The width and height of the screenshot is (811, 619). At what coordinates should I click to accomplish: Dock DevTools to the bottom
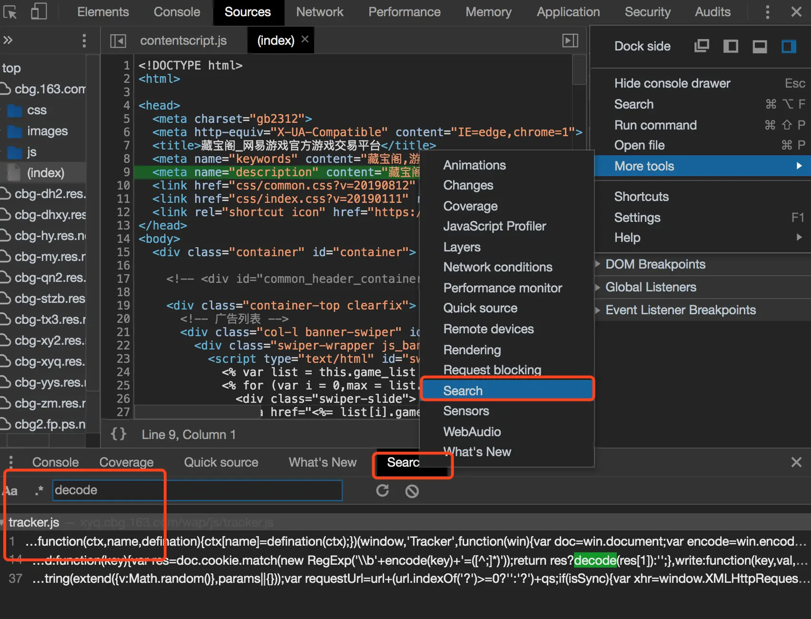click(760, 46)
